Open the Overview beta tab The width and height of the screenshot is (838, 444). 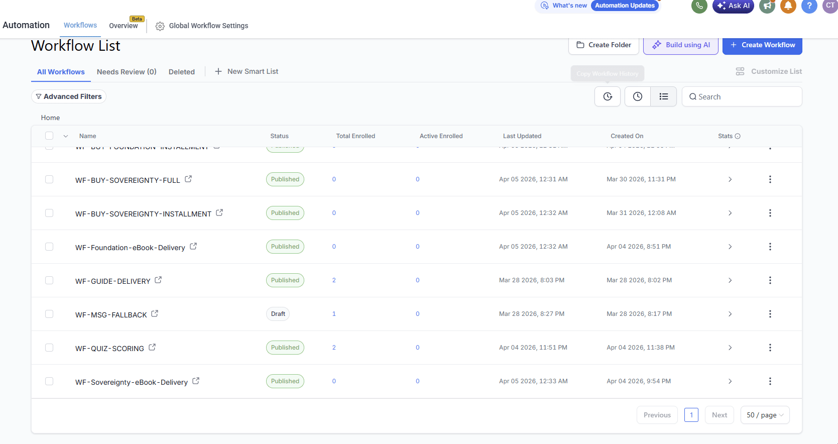pos(124,26)
